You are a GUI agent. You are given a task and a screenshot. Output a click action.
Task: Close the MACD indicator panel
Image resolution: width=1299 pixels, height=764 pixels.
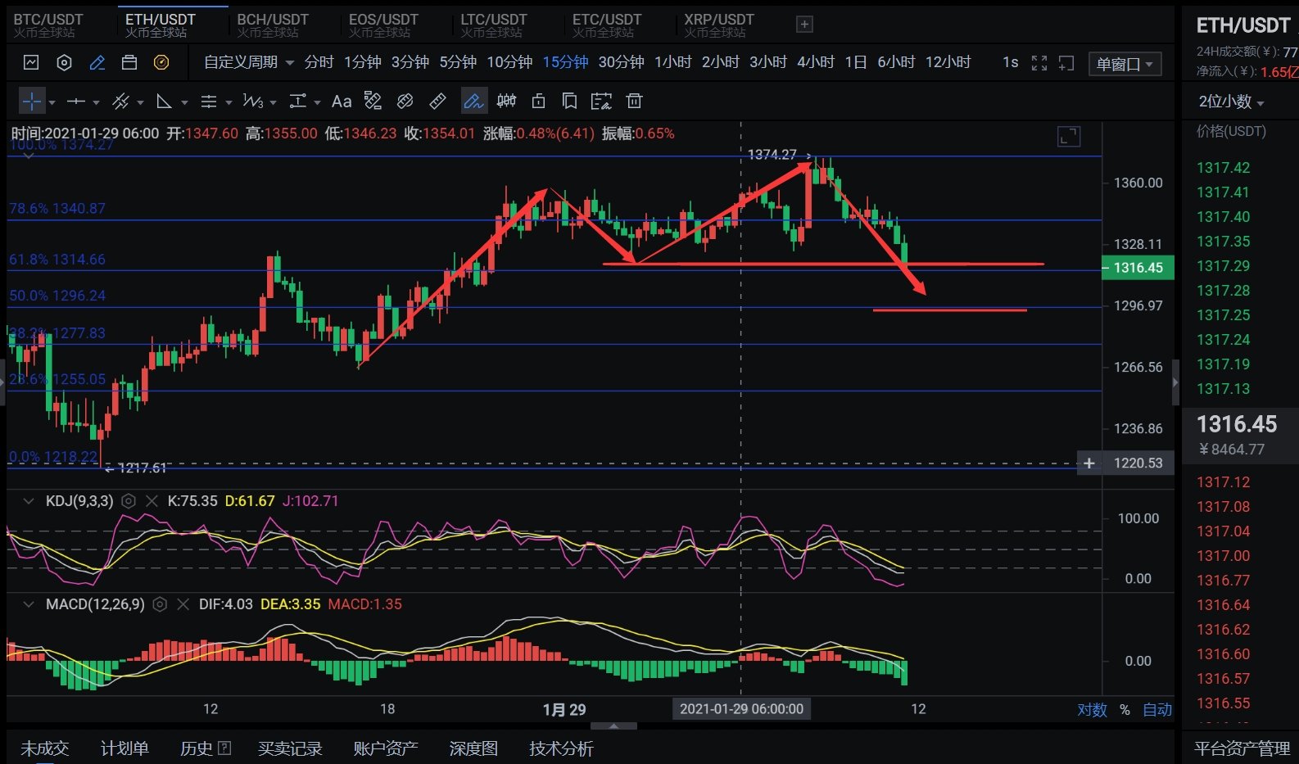coord(183,604)
